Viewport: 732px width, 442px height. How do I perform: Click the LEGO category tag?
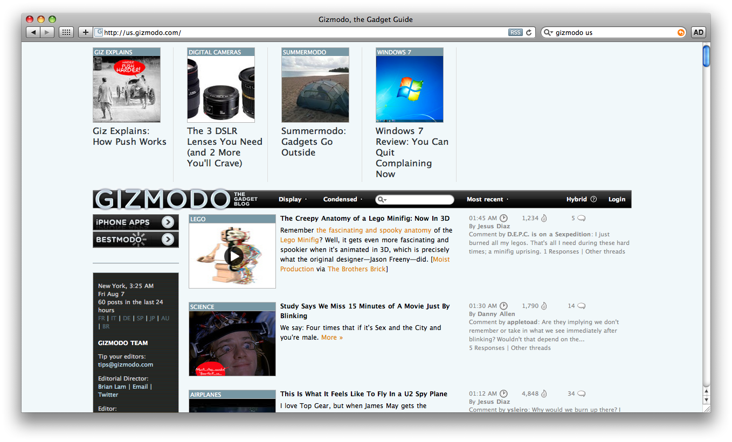tap(198, 219)
